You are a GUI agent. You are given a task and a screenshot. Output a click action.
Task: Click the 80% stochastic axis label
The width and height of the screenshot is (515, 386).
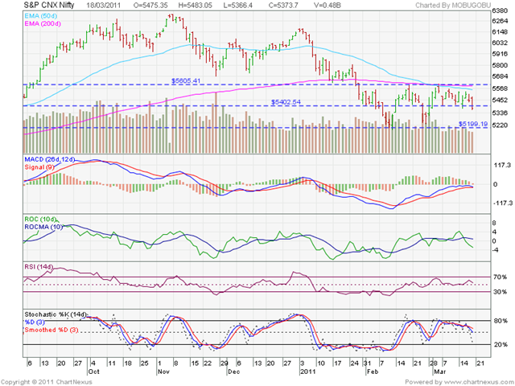click(x=500, y=321)
